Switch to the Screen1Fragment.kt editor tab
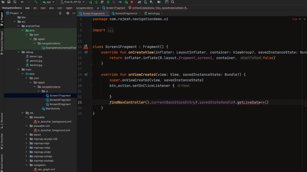The height and width of the screenshot is (172, 307). coord(94,13)
